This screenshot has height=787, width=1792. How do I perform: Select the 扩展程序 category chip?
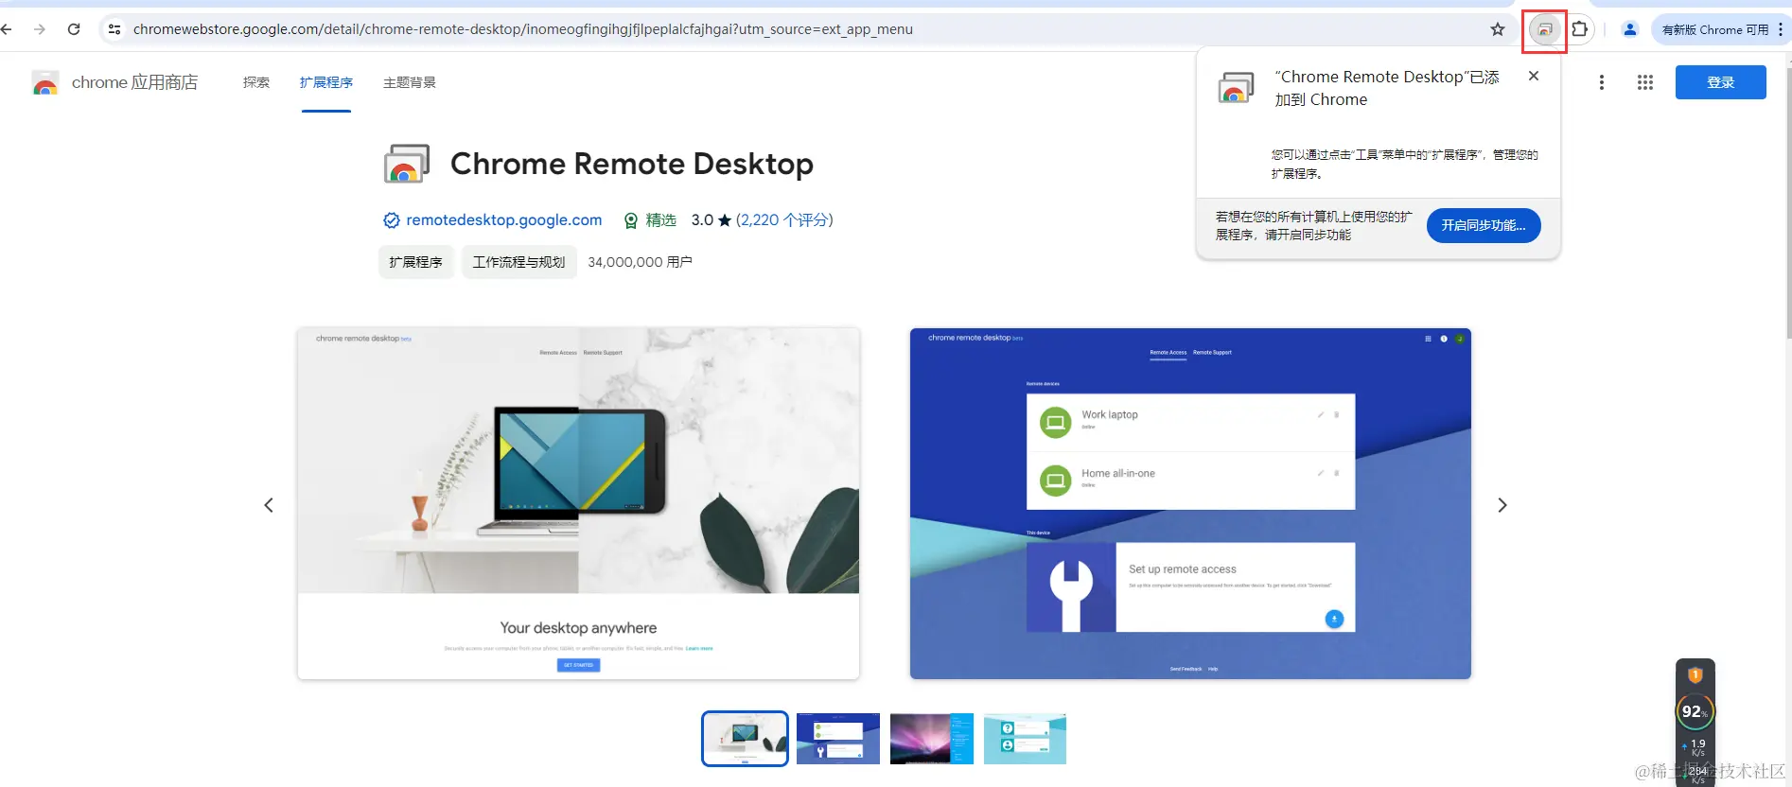(416, 262)
